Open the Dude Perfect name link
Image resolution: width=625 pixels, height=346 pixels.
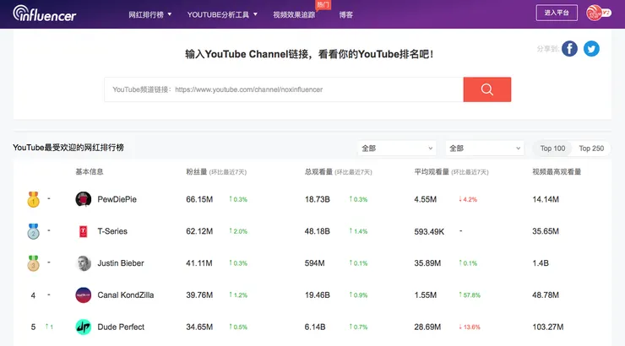pyautogui.click(x=121, y=327)
